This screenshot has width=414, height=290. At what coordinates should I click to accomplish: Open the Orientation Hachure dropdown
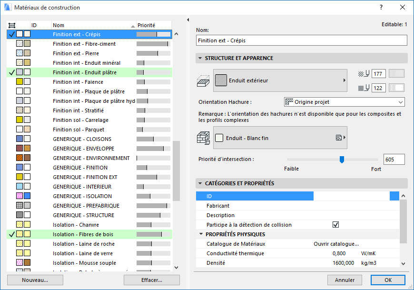345,102
